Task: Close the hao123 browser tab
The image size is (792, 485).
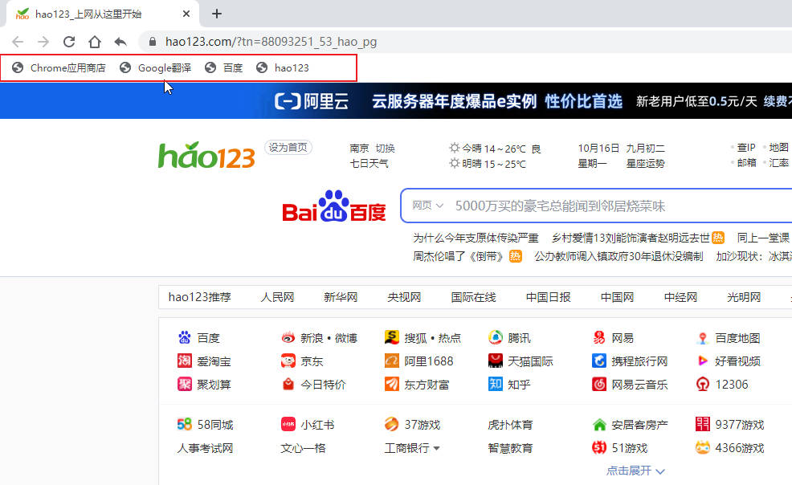Action: [x=186, y=14]
